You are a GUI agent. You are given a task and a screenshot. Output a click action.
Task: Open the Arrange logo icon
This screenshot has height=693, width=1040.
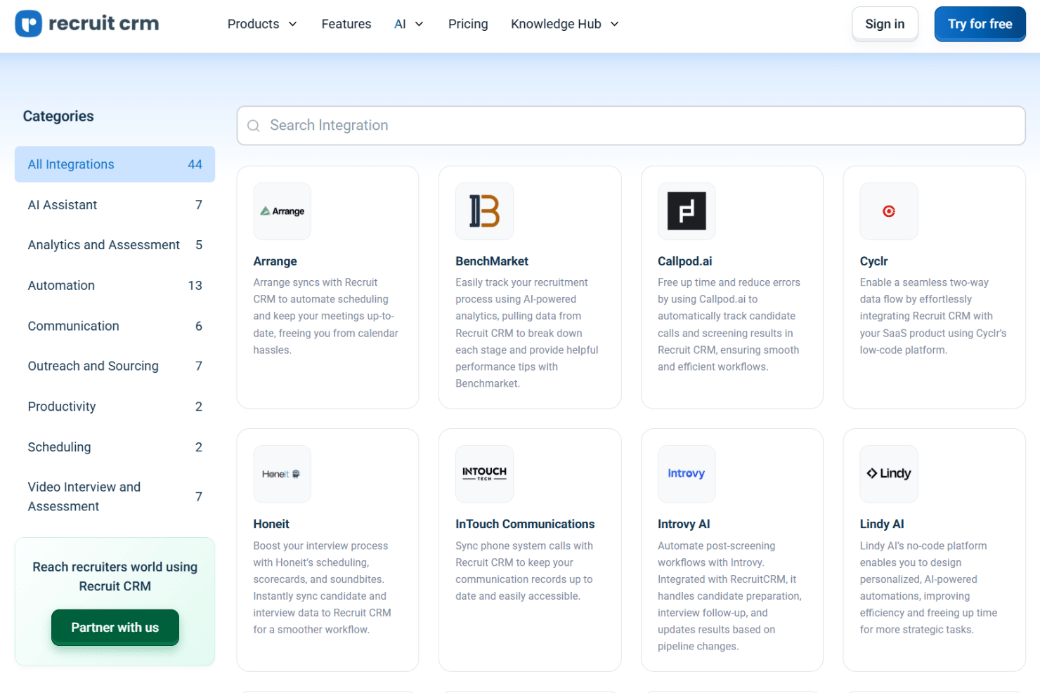[282, 211]
